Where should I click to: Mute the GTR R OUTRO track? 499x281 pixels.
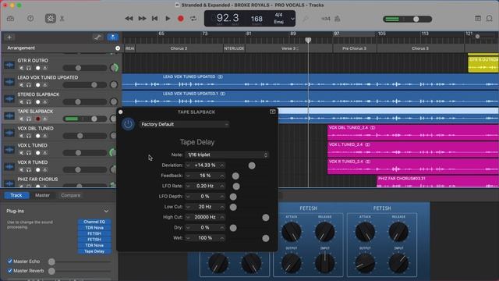(21, 68)
